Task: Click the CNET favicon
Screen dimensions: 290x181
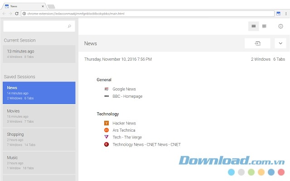Action: pos(106,144)
